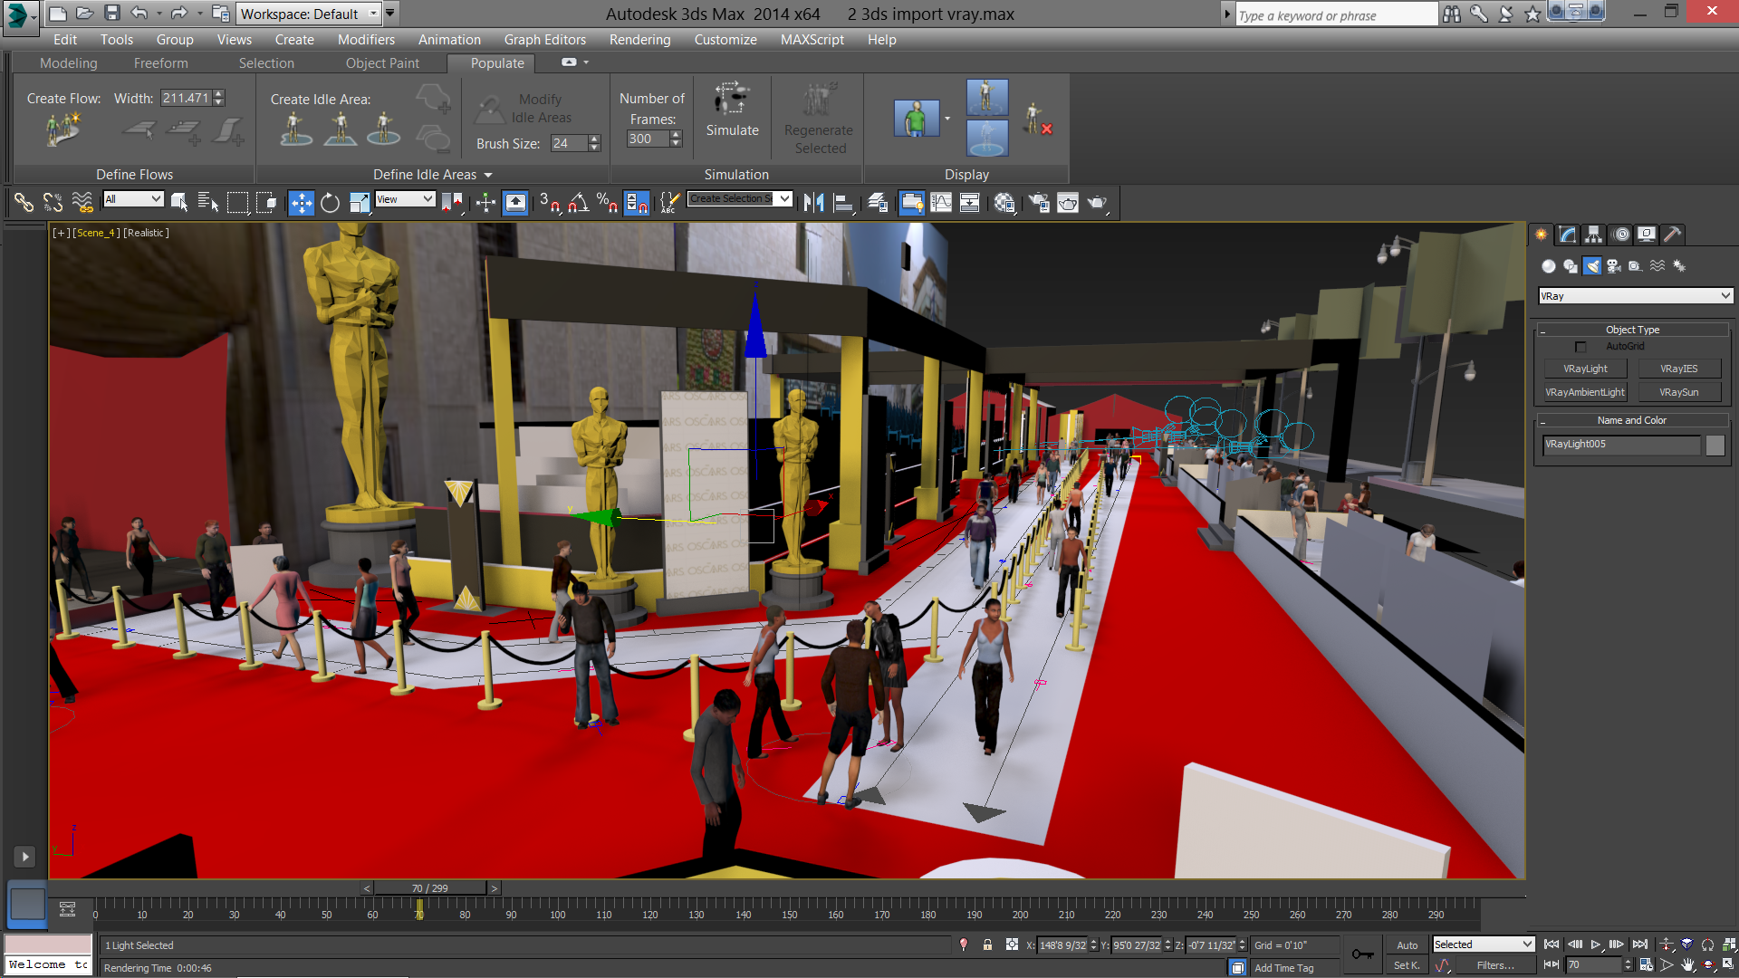
Task: Open the Modify panel tab
Action: coord(1567,235)
